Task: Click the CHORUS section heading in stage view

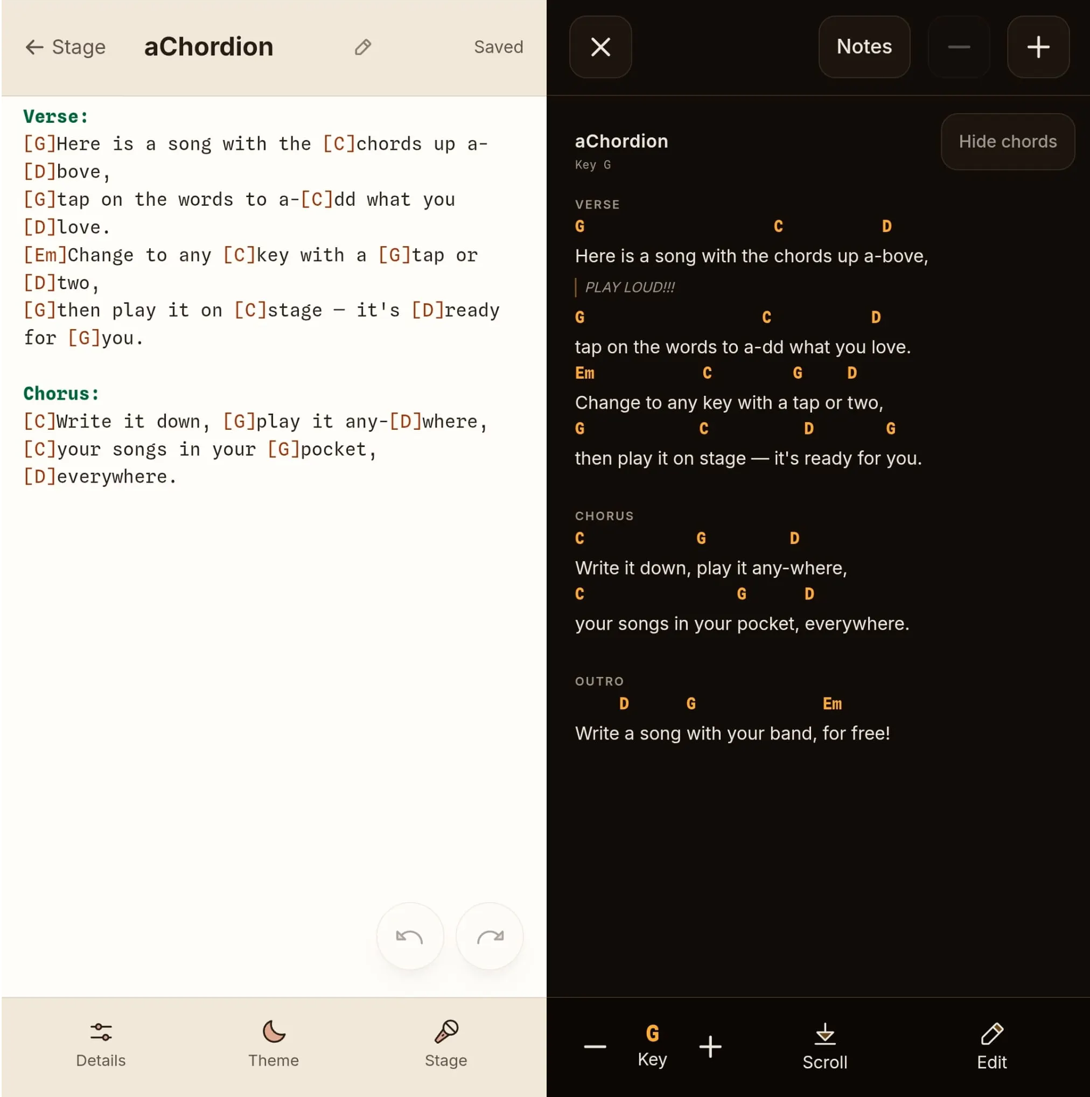Action: click(x=604, y=516)
